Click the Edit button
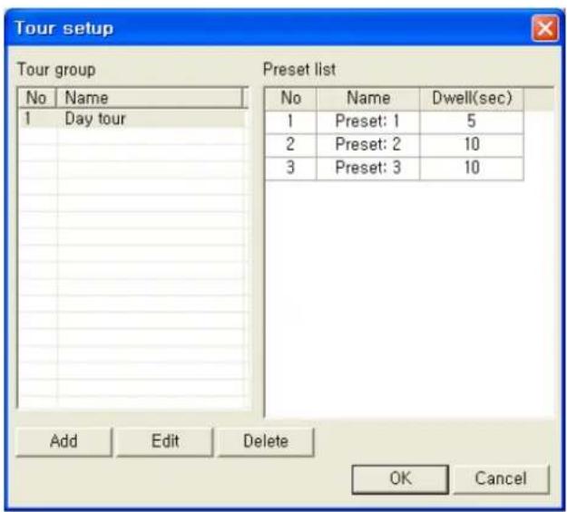The image size is (567, 512). (x=165, y=442)
